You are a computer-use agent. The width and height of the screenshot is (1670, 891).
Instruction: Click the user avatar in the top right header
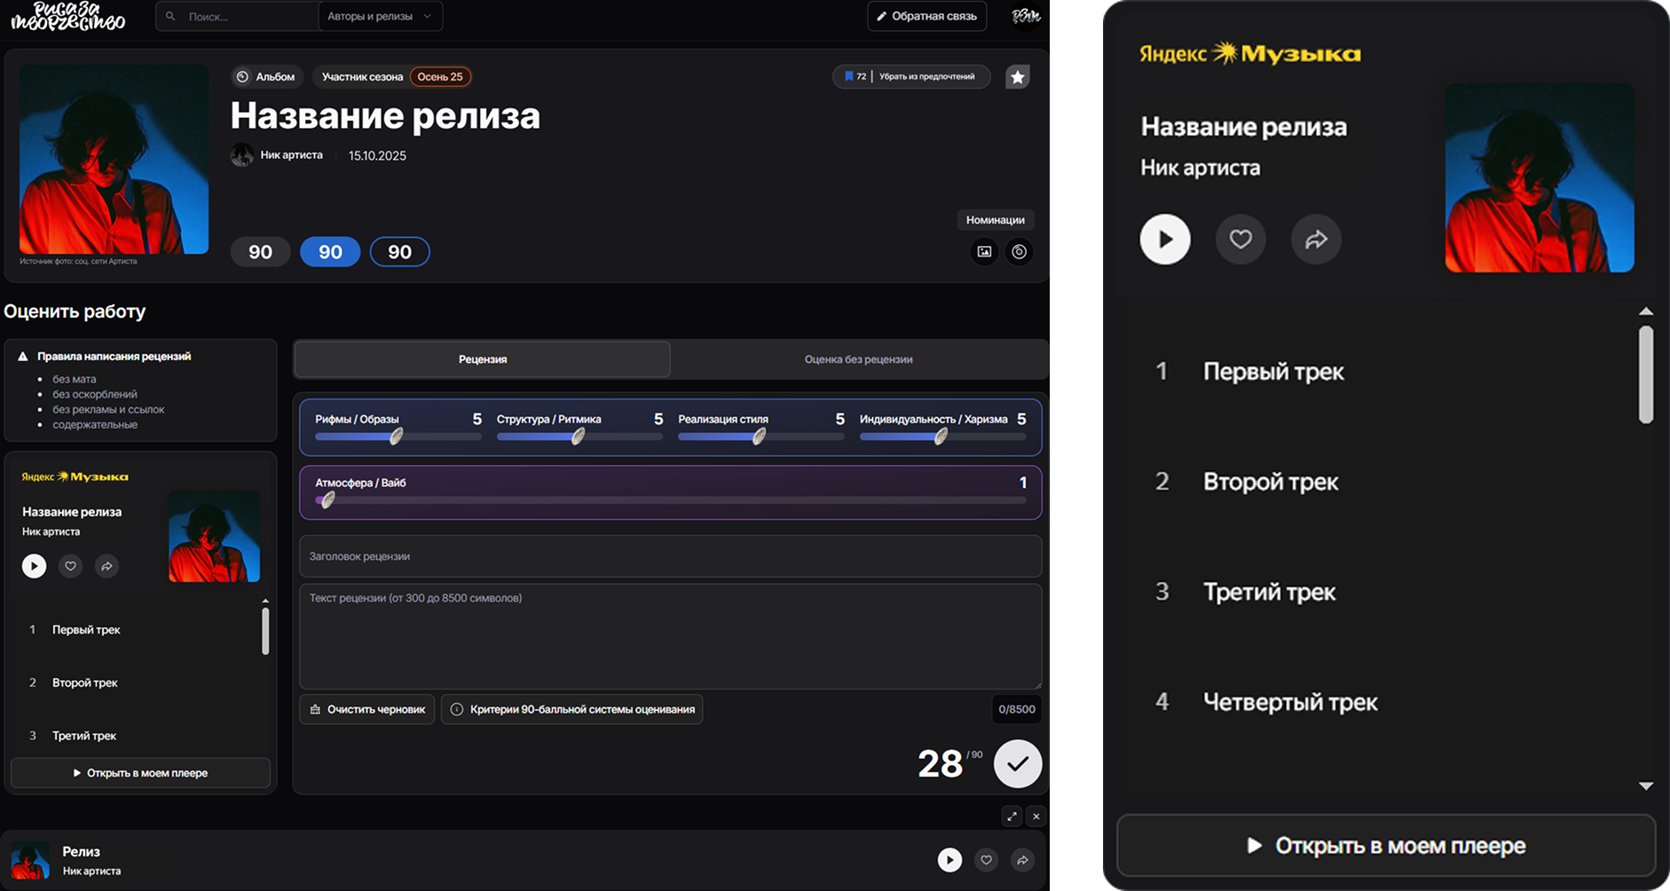coord(1026,16)
